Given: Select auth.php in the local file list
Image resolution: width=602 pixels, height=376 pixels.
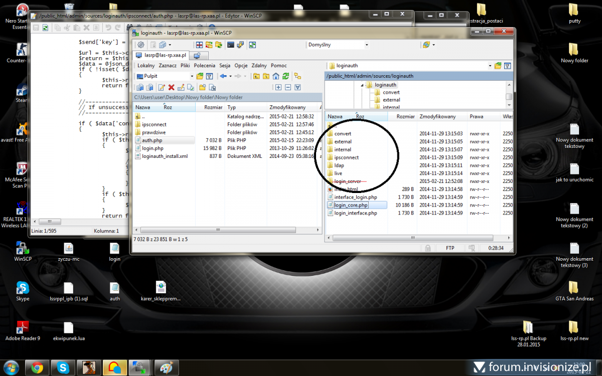Looking at the screenshot, I should tap(152, 140).
